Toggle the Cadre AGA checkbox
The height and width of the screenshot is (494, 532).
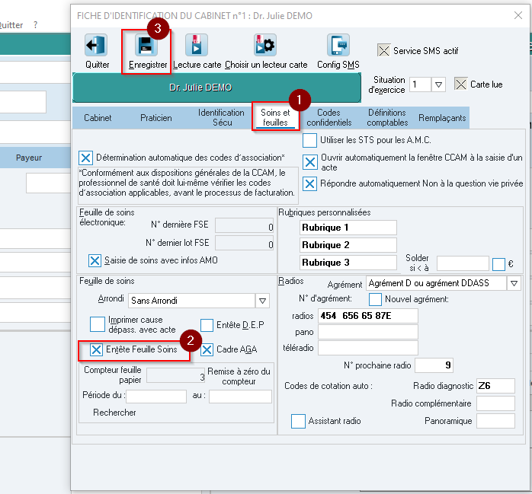207,349
